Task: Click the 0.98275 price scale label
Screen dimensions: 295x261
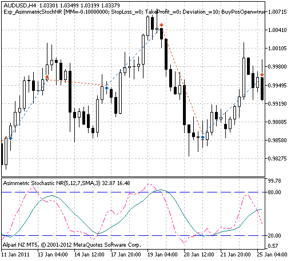Action: pyautogui.click(x=277, y=159)
